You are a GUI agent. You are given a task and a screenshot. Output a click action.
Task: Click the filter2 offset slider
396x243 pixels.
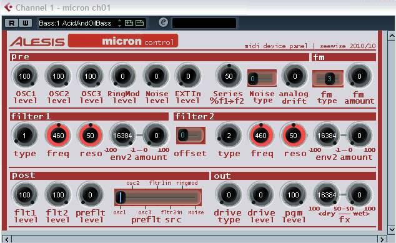coord(191,136)
